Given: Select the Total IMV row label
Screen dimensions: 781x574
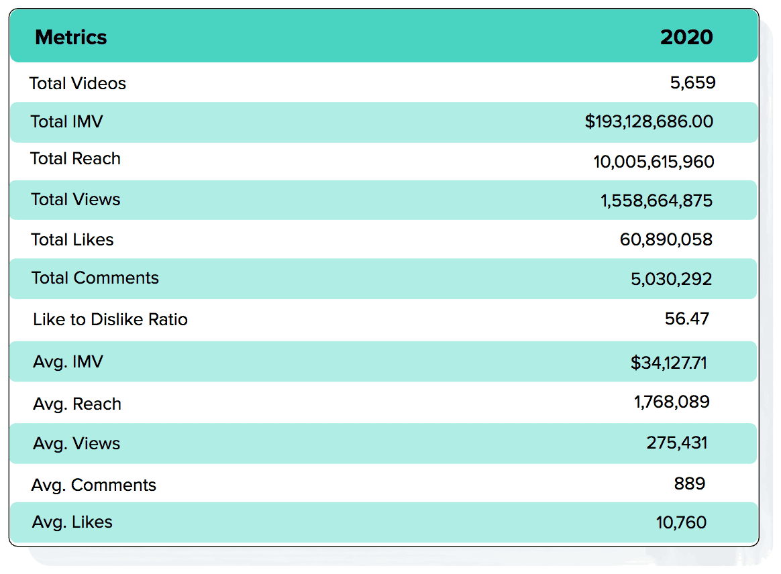Looking at the screenshot, I should 67,121.
